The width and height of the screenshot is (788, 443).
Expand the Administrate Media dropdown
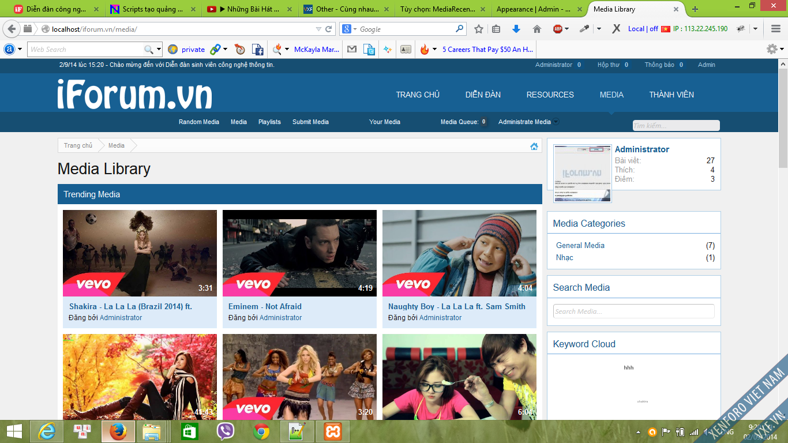tap(556, 122)
